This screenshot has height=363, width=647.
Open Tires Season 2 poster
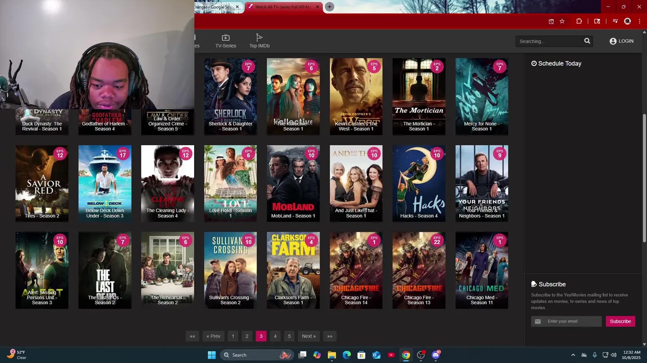42,184
